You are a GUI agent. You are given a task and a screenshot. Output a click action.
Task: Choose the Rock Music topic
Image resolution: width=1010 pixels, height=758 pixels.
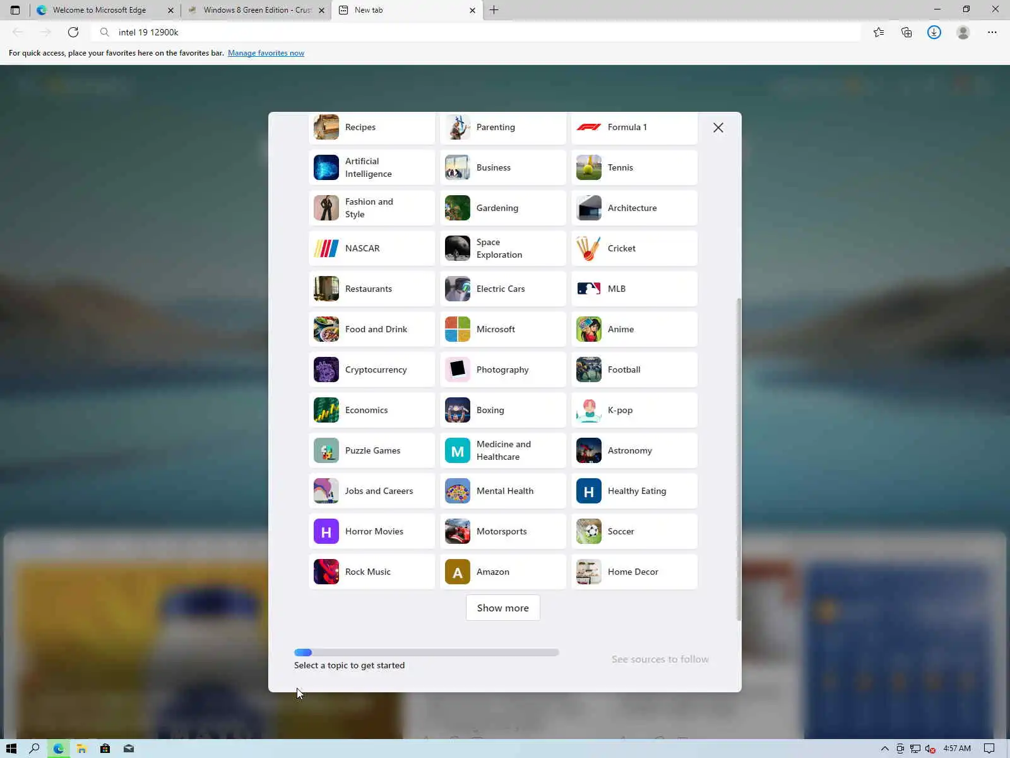coord(372,572)
